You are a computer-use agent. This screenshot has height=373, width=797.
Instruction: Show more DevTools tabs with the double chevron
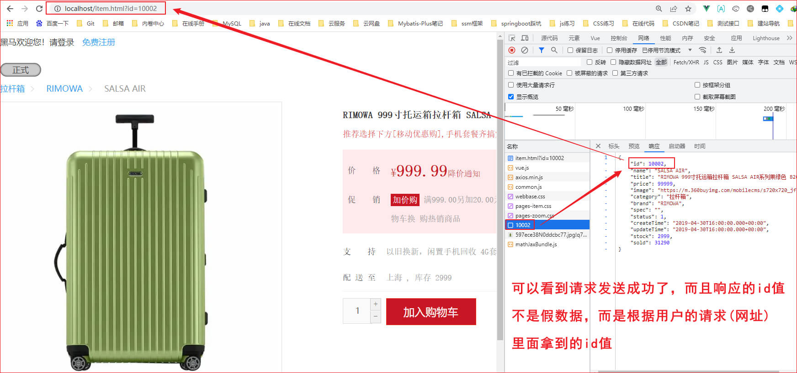tap(790, 38)
